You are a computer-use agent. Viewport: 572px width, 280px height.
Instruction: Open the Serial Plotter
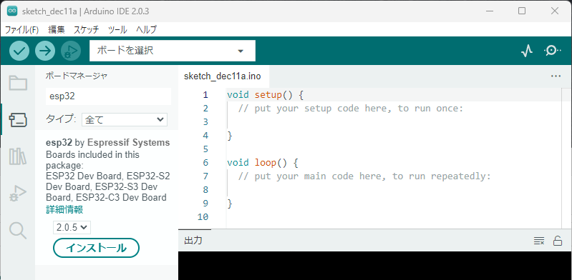pyautogui.click(x=526, y=51)
